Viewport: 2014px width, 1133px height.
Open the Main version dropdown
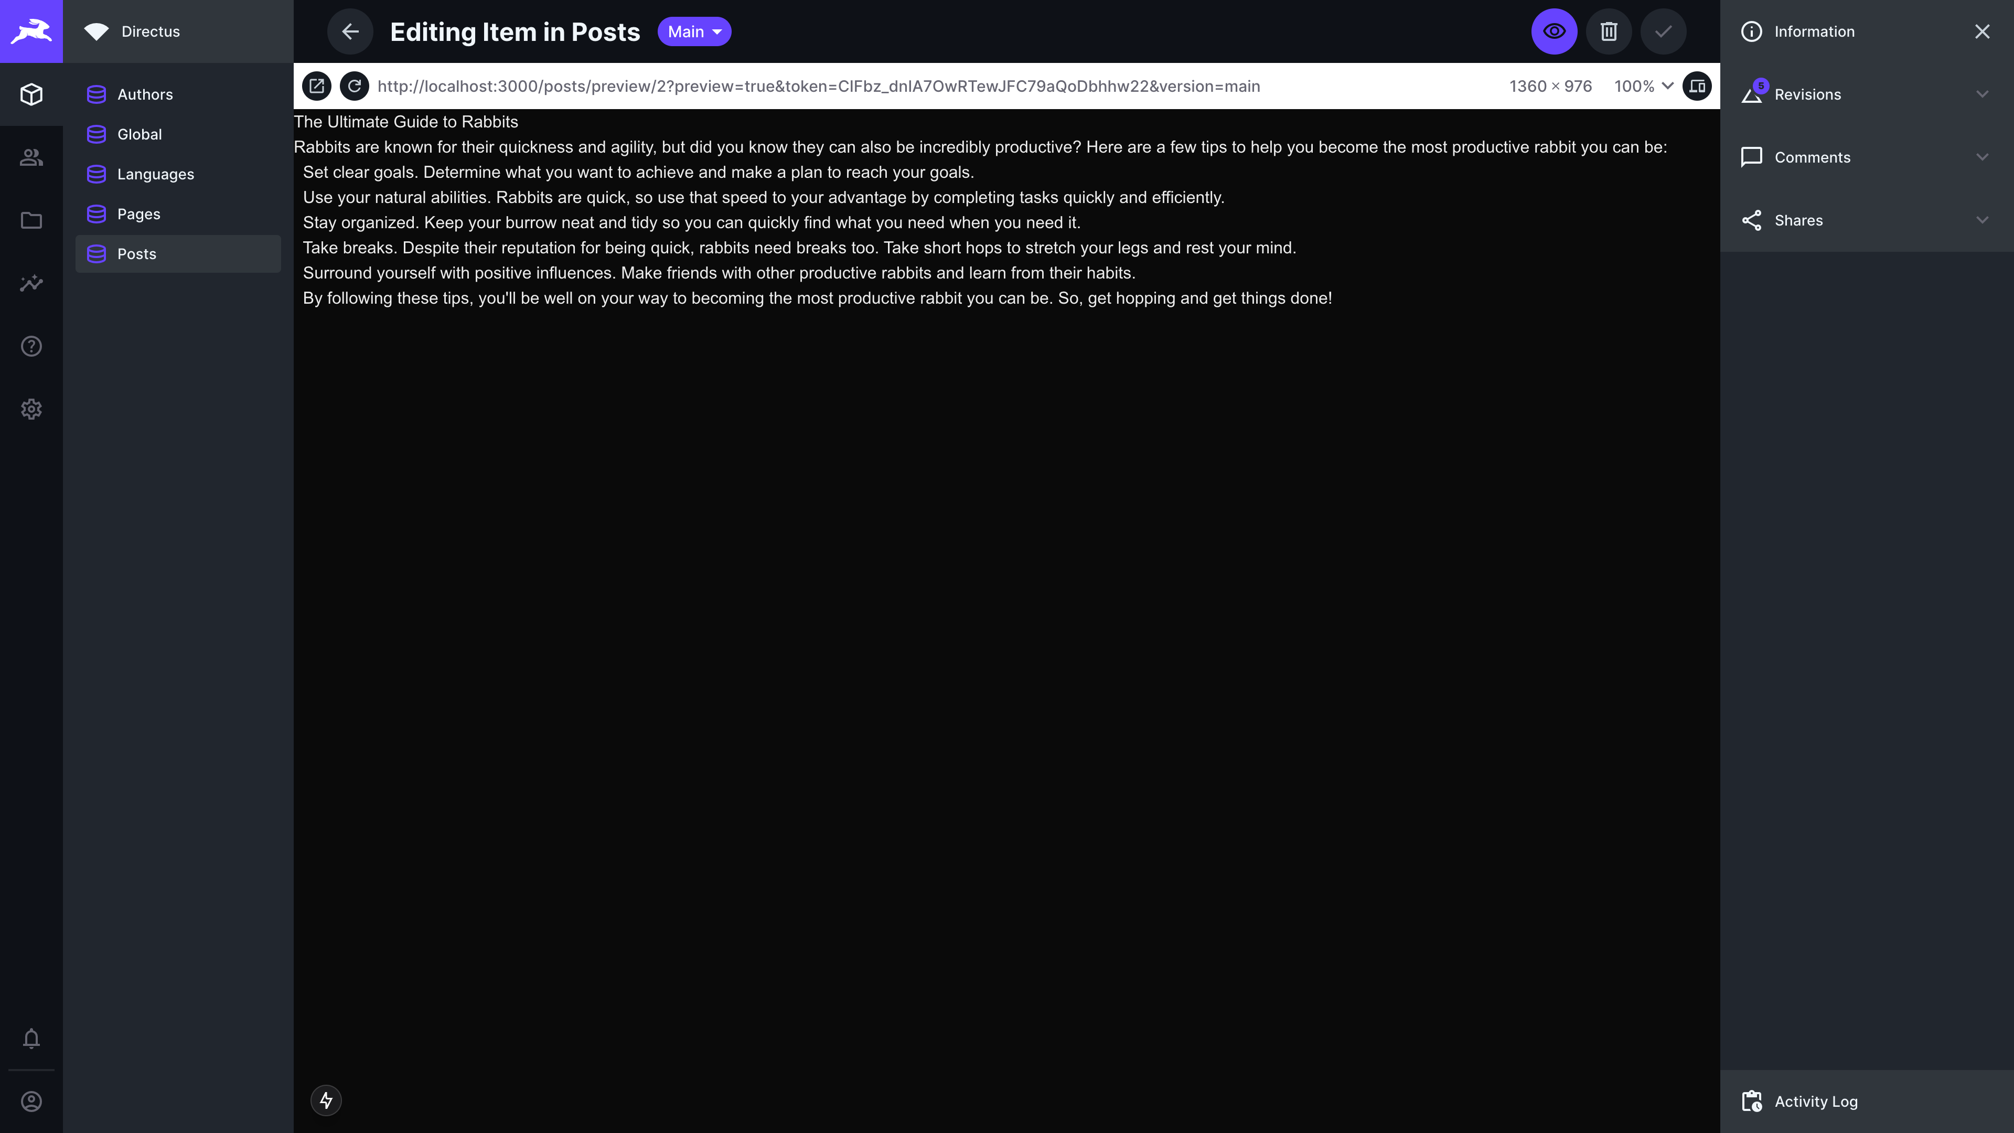pos(694,31)
